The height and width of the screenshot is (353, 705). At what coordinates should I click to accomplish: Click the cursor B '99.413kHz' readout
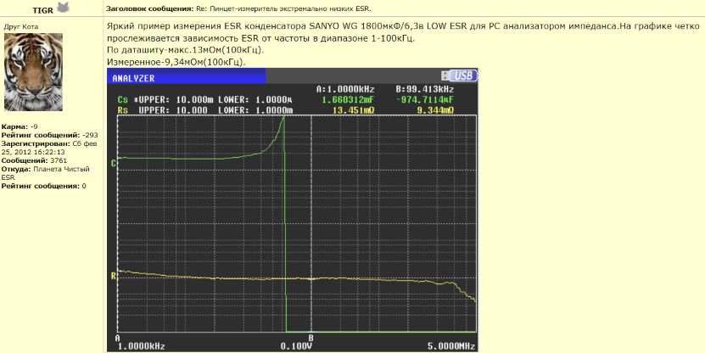tap(424, 89)
